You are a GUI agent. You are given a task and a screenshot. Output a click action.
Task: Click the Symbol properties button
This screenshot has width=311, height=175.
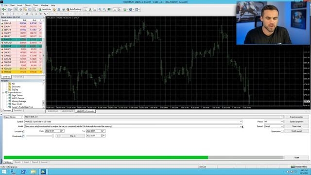(296, 122)
